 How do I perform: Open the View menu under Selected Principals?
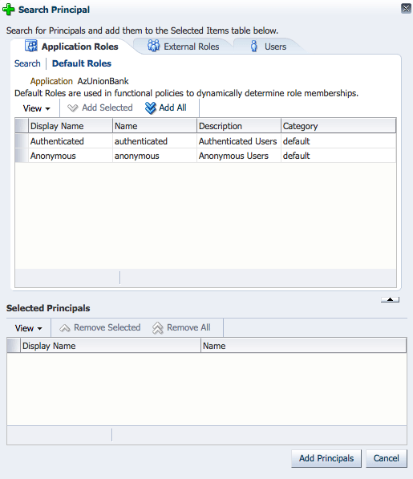click(28, 328)
